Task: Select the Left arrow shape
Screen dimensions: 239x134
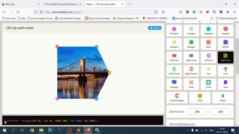Action: coord(174,57)
